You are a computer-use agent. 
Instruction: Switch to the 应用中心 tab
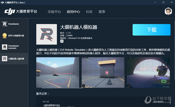pos(73,12)
